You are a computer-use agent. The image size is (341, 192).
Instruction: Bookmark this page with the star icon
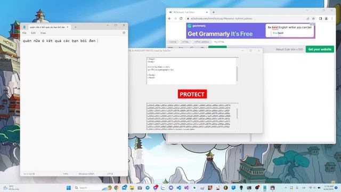[313, 19]
